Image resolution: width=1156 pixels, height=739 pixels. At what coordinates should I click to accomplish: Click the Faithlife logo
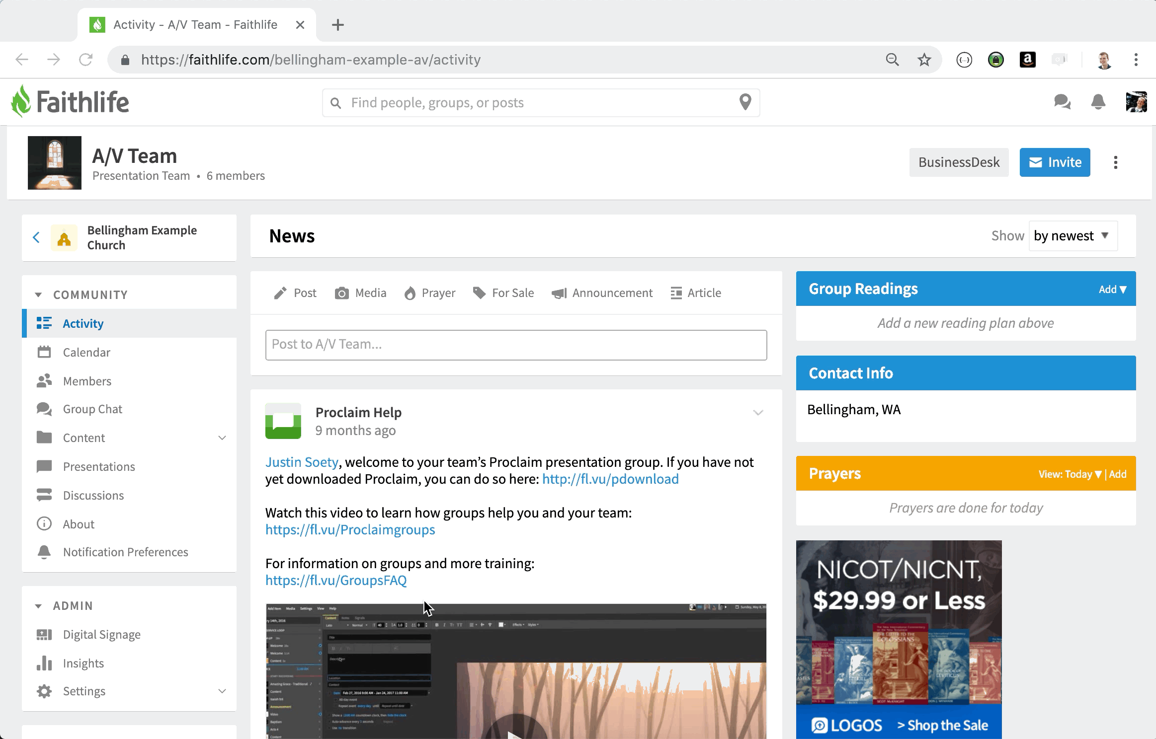click(70, 101)
